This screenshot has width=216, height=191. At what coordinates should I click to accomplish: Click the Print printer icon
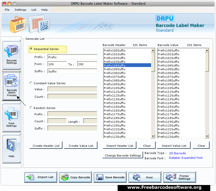point(137,177)
